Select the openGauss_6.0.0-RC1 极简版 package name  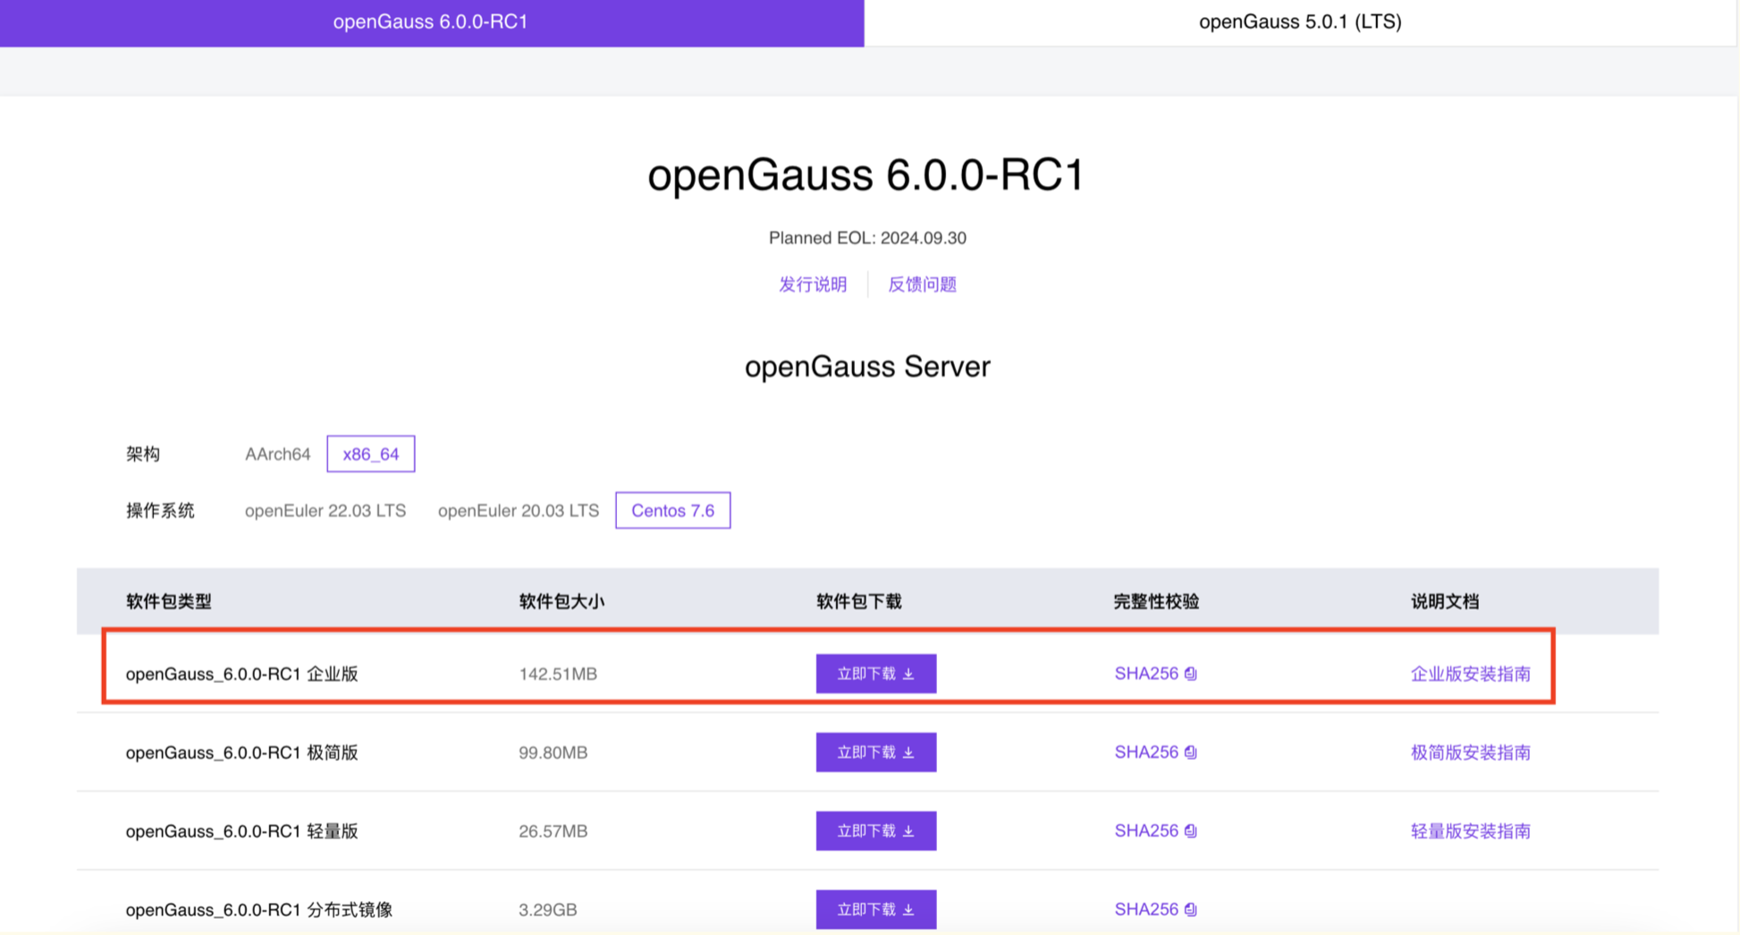pos(242,753)
